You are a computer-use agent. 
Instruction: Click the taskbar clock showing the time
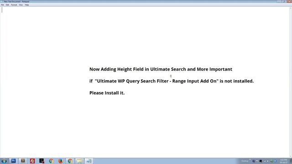[x=284, y=161]
